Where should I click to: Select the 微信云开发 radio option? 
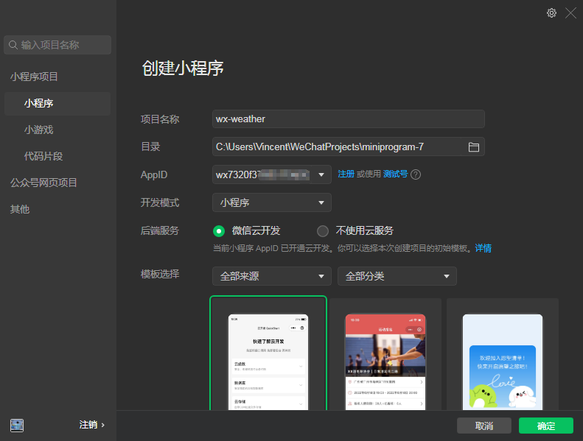click(219, 231)
